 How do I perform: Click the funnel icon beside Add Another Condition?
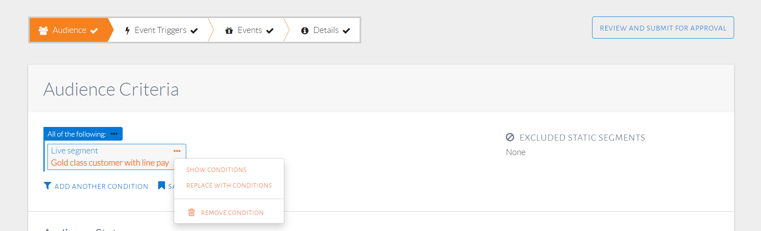[x=47, y=186]
